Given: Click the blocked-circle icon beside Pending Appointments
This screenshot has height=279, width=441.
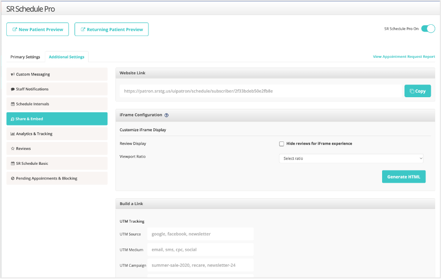Looking at the screenshot, I should click(13, 178).
